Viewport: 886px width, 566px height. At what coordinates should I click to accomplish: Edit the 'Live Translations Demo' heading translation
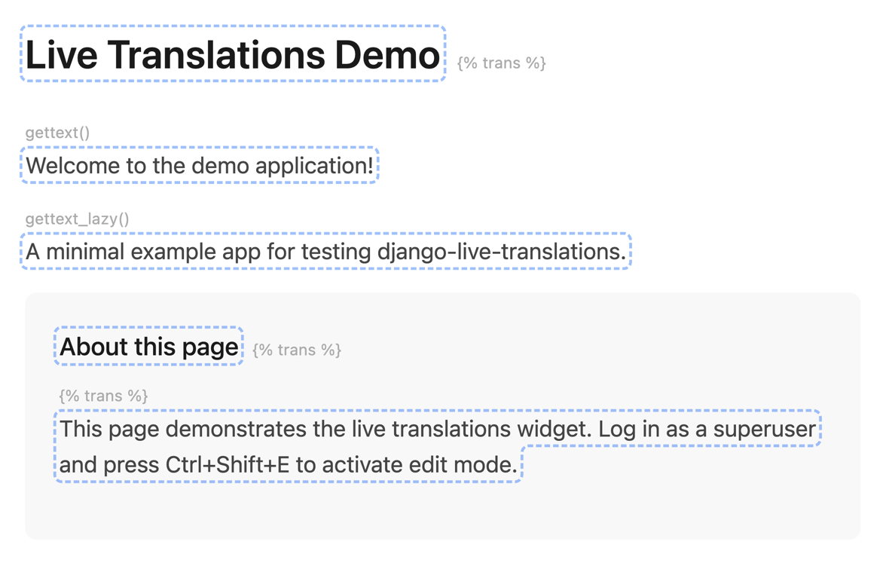[232, 54]
